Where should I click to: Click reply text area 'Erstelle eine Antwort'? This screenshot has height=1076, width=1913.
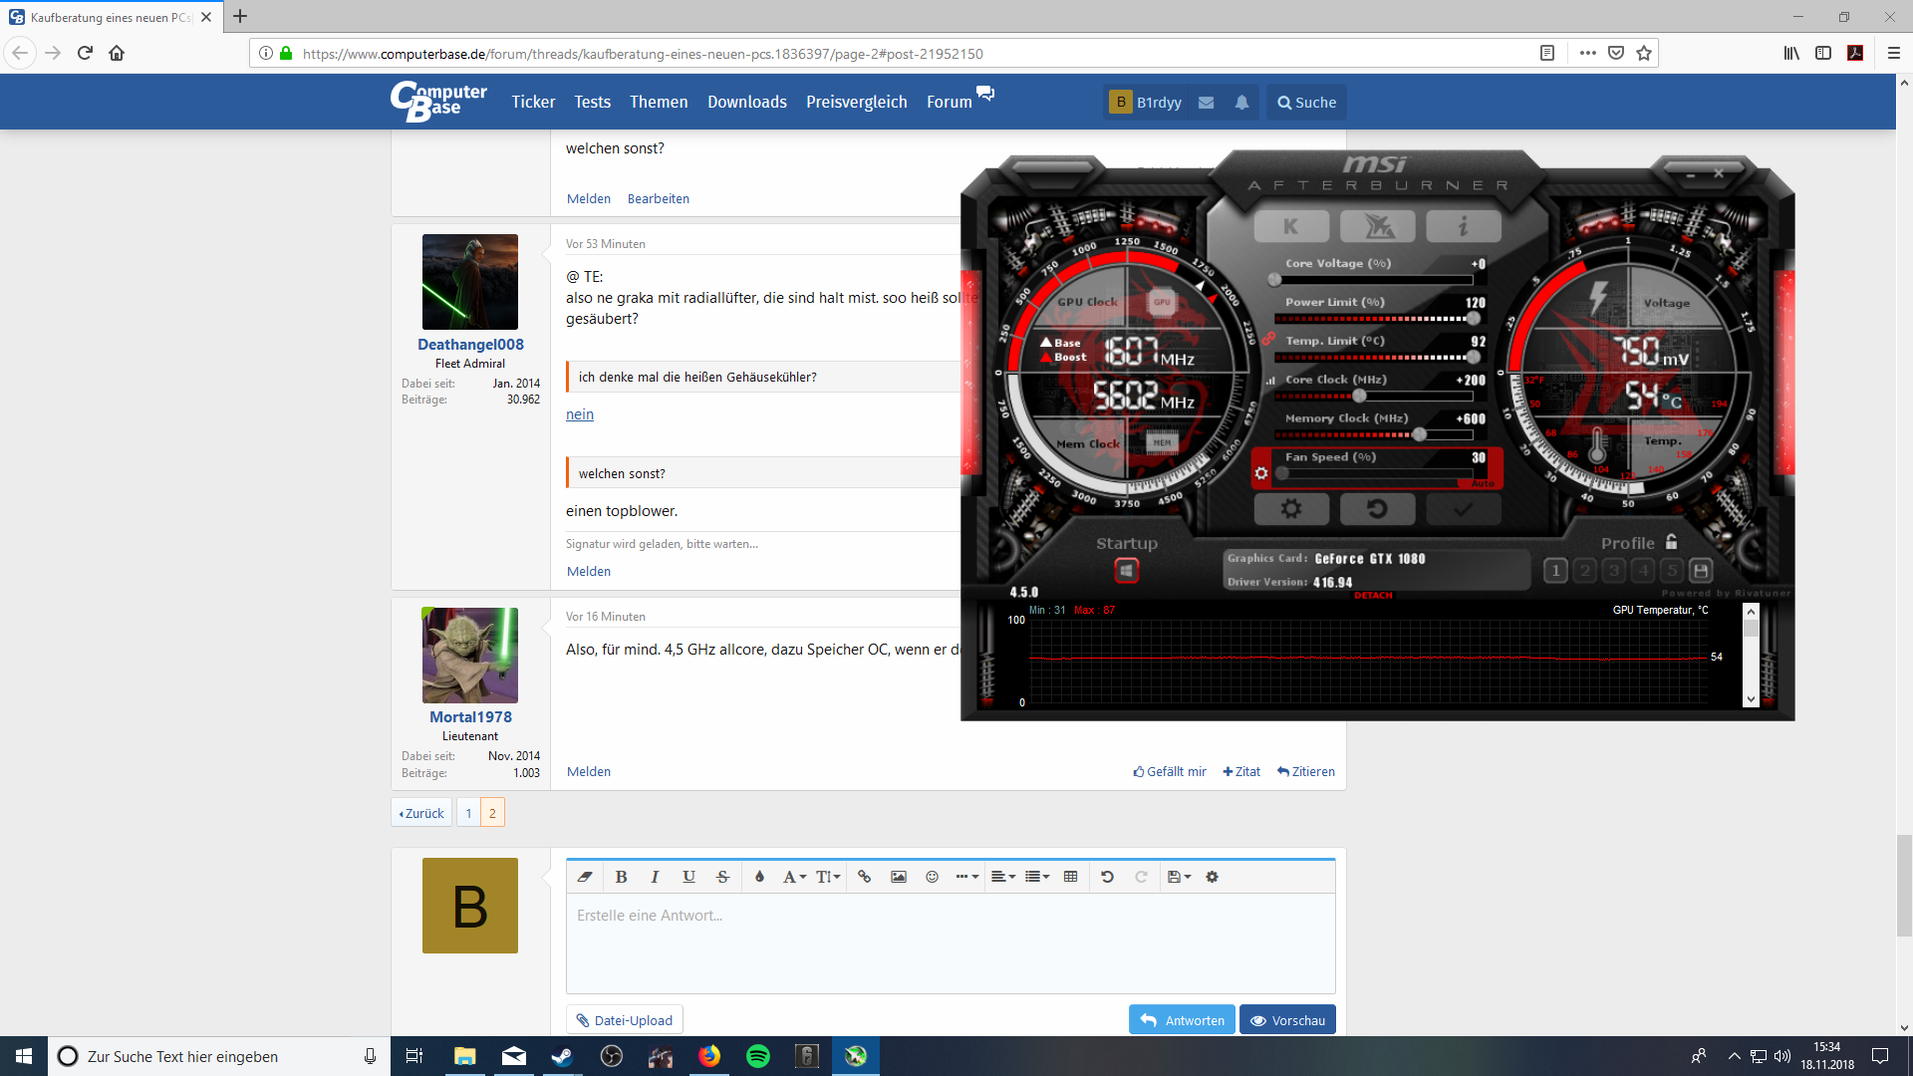click(x=951, y=942)
